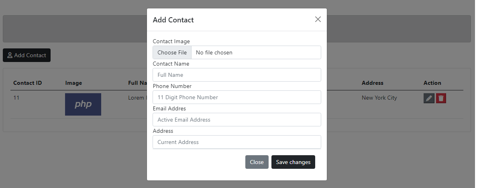
Task: Click the New York City address cell
Action: [379, 98]
